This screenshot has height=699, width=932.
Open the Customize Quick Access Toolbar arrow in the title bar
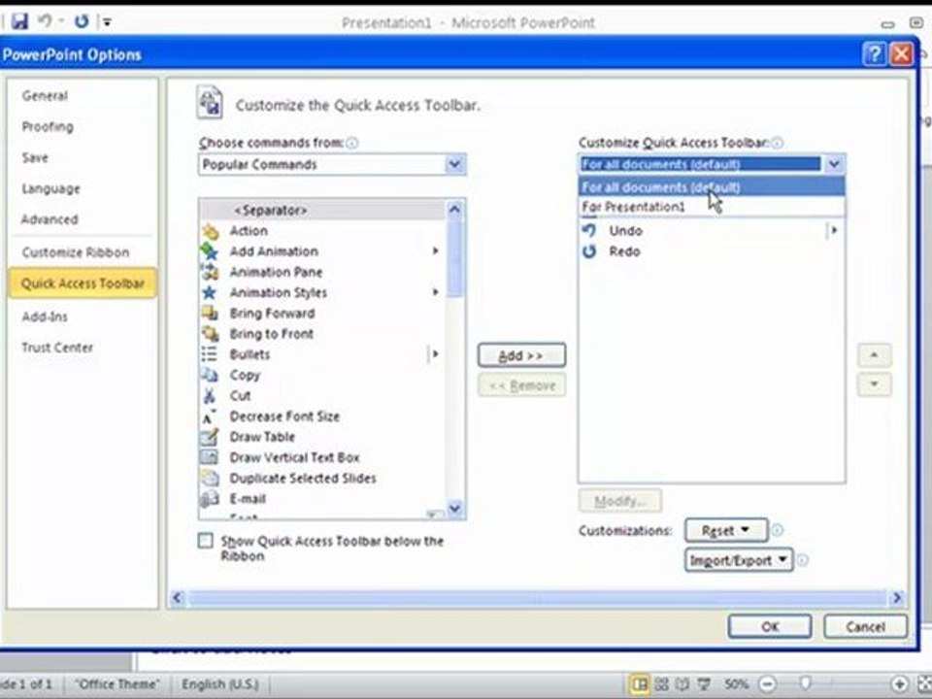108,22
